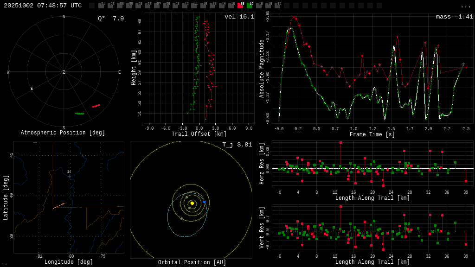475x267 pixels.
Task: Click the mass -1.41 label
Action: coord(454,17)
